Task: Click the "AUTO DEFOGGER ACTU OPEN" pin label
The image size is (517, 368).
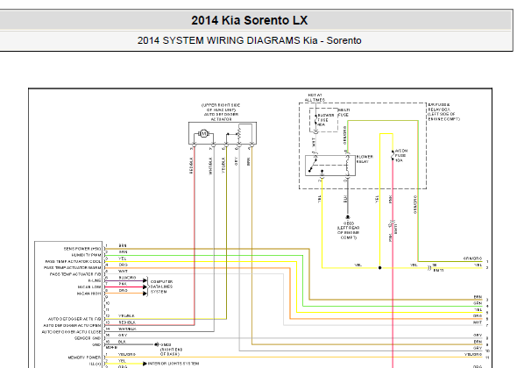Action: click(72, 325)
